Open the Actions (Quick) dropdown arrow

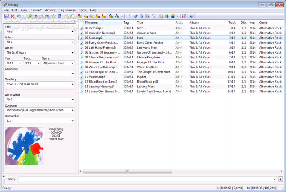coord(122,16)
